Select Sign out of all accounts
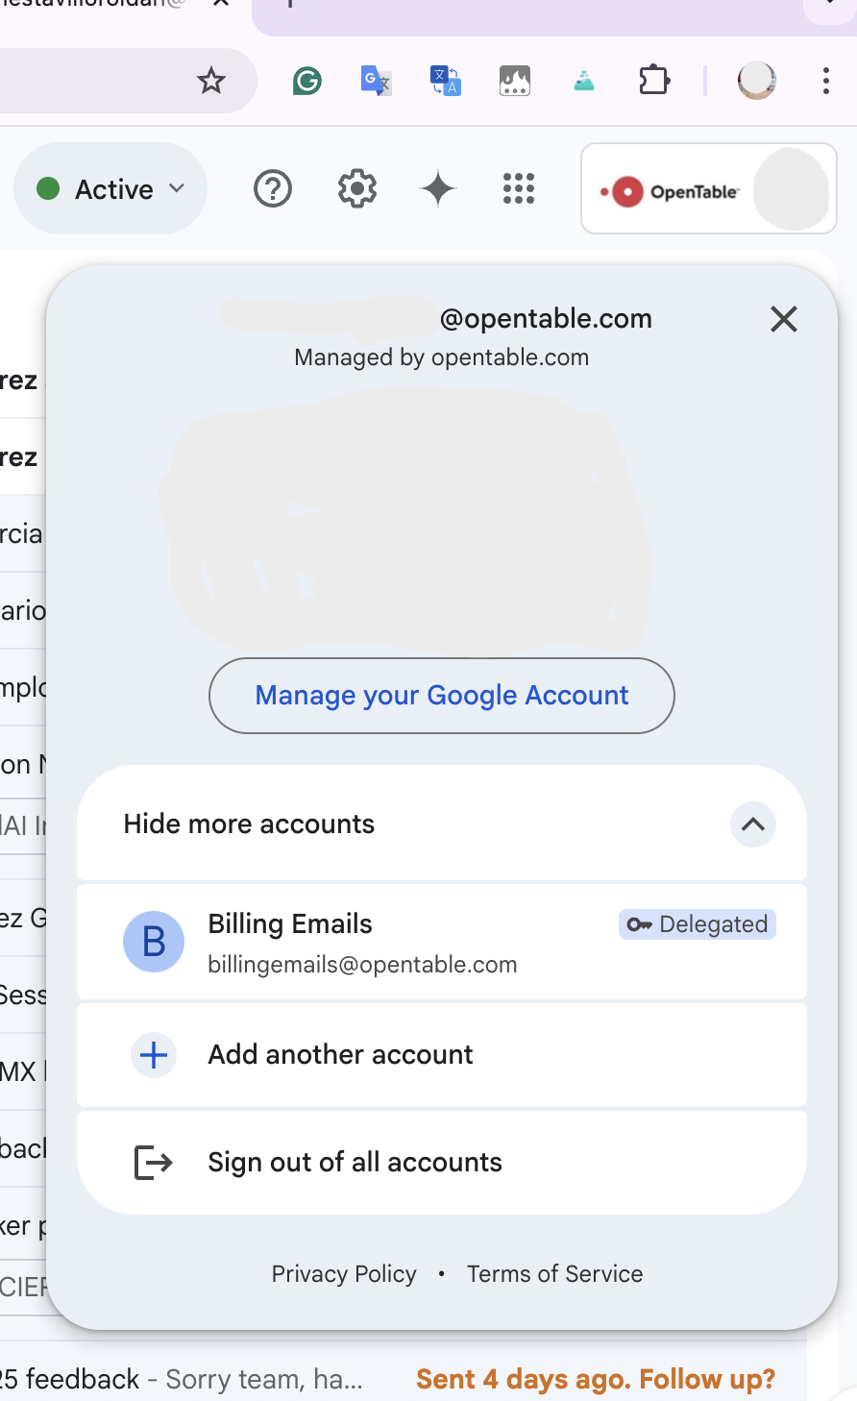This screenshot has width=857, height=1401. click(442, 1163)
